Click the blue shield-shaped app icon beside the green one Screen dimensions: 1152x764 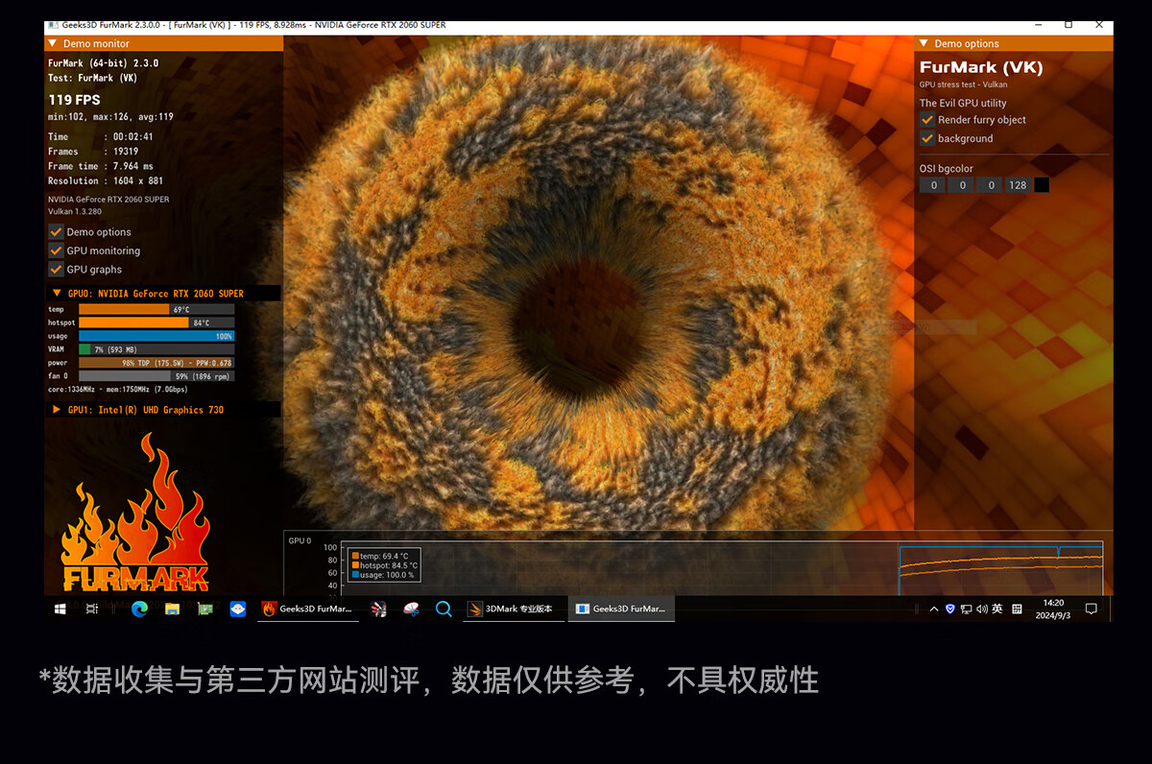[x=238, y=609]
